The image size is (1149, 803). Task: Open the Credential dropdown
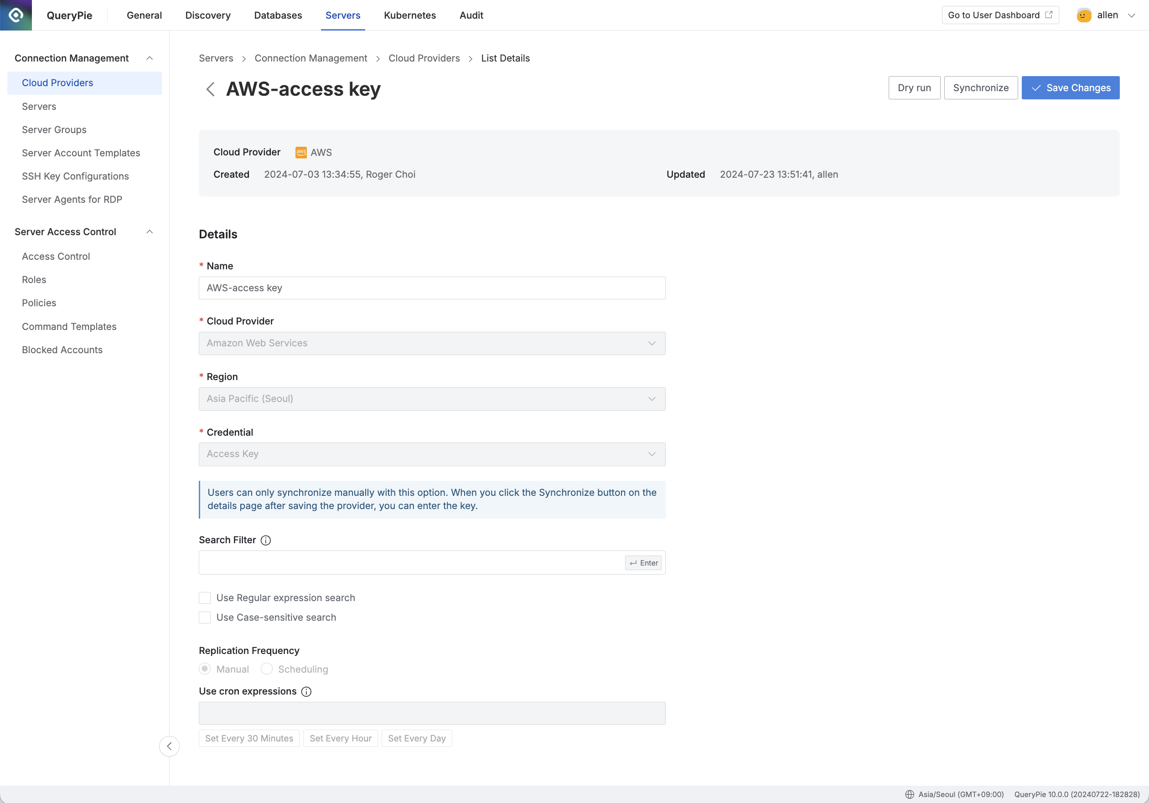(x=432, y=454)
